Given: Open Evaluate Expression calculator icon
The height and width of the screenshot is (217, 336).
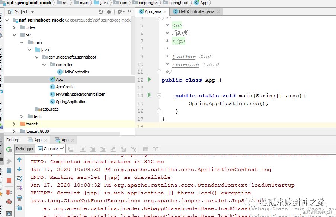Looking at the screenshot, I should point(145,149).
